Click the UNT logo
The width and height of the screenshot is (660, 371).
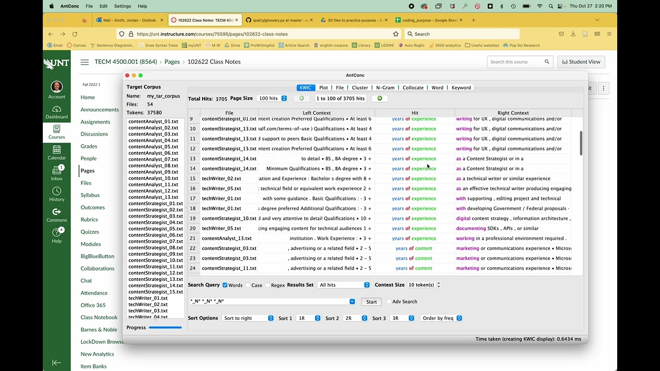(x=56, y=64)
